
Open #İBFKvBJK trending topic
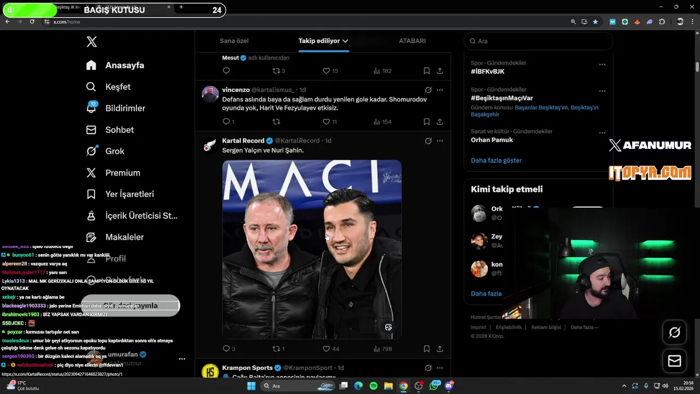point(487,72)
